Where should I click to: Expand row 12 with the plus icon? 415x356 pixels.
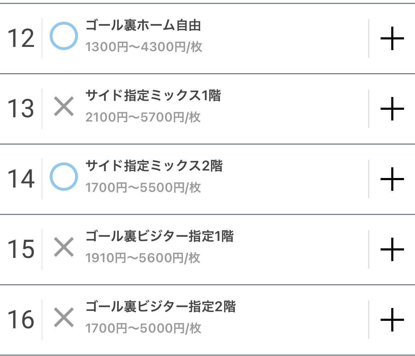point(392,38)
